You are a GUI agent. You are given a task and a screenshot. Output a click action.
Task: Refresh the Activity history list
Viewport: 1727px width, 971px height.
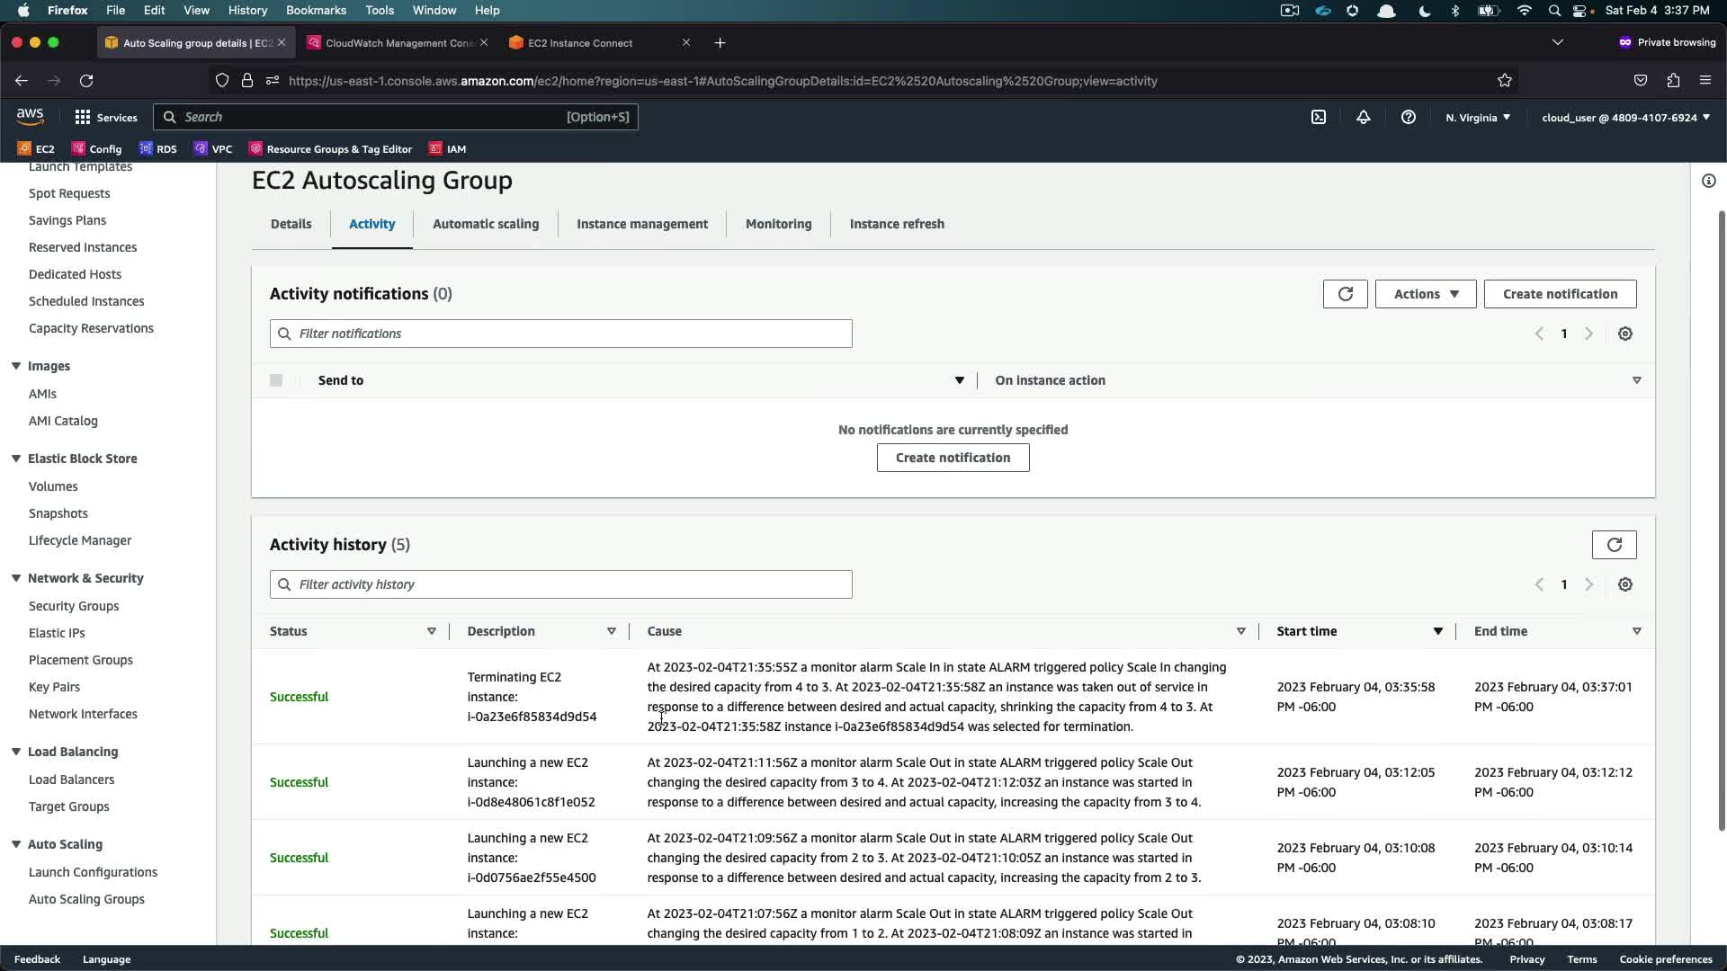coord(1614,545)
